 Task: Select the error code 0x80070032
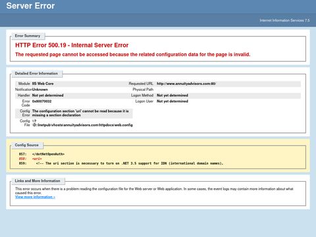41,101
